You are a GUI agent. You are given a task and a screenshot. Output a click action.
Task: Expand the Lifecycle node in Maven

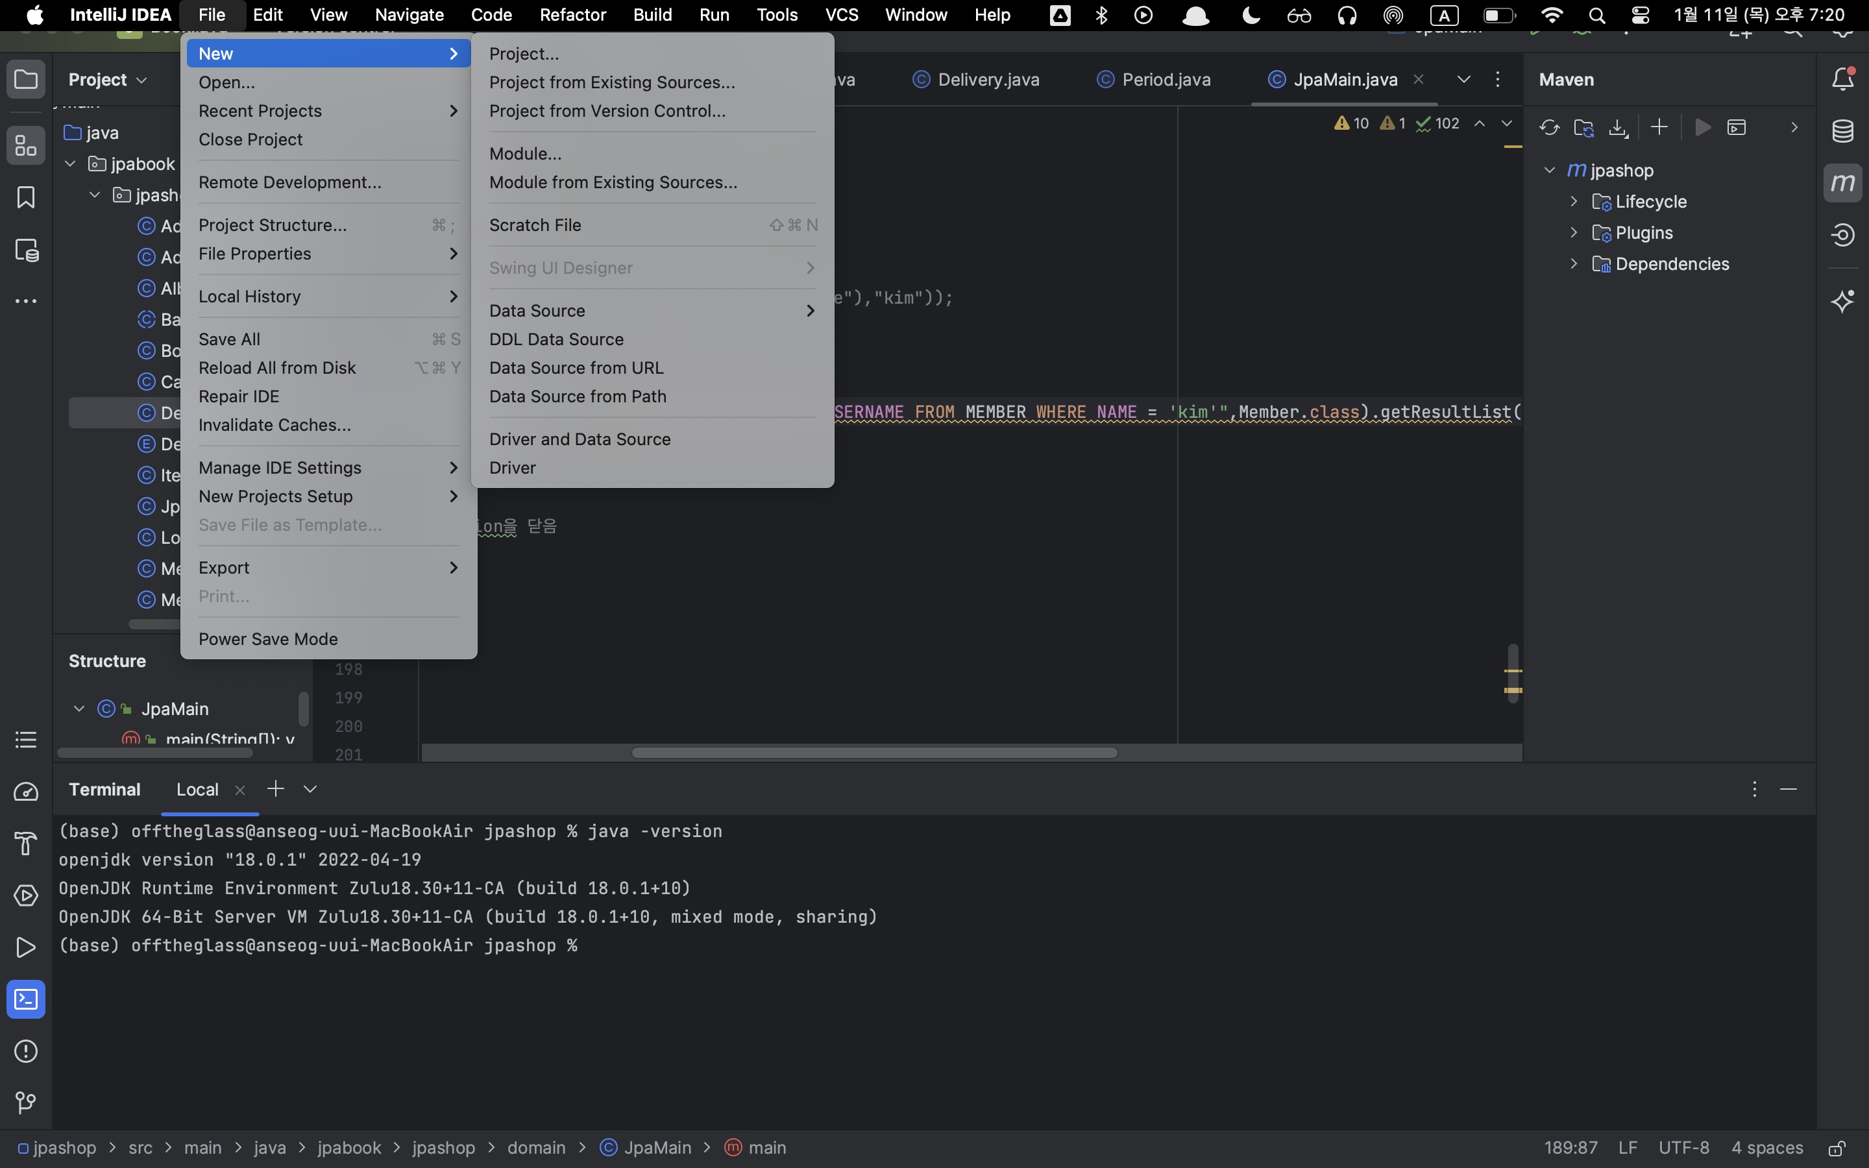(x=1573, y=202)
